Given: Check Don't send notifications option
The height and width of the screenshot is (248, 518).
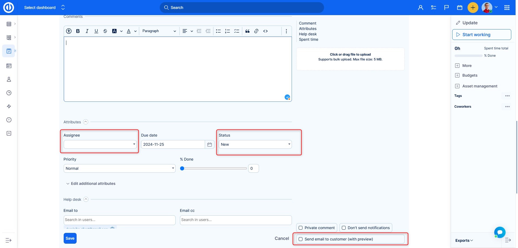Looking at the screenshot, I should (x=344, y=228).
